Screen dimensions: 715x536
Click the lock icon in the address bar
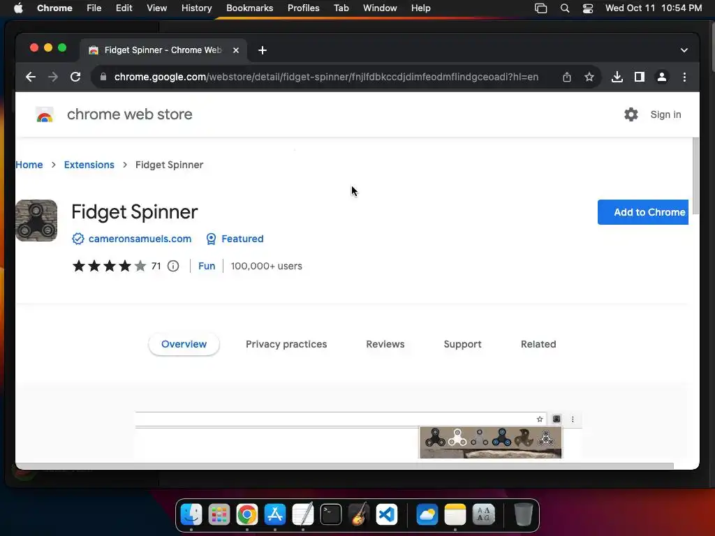click(x=103, y=77)
